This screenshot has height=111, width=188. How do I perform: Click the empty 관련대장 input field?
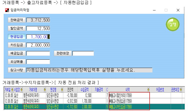(x=83, y=53)
